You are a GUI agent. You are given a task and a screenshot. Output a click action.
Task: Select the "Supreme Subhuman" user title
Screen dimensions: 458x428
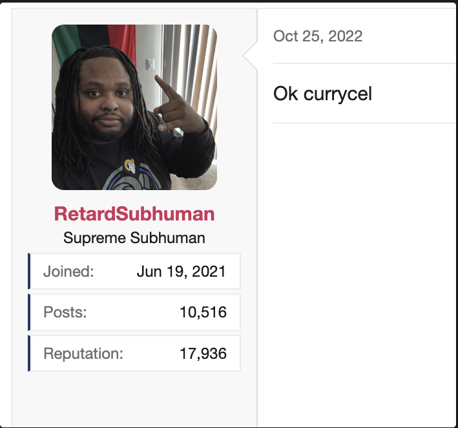(134, 238)
